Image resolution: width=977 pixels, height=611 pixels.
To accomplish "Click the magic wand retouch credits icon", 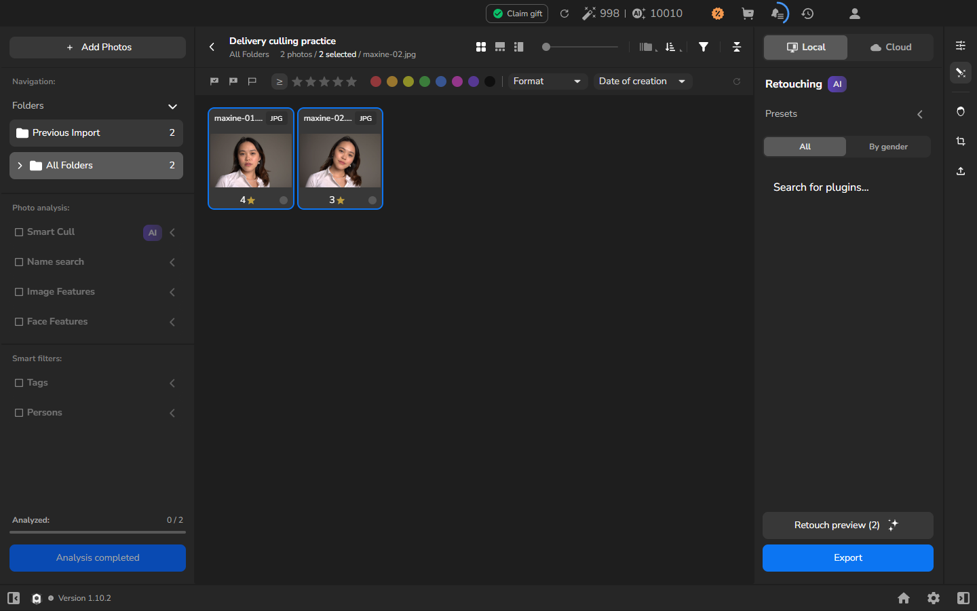I will [588, 14].
